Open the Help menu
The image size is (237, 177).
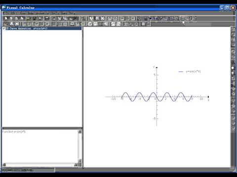coord(72,13)
